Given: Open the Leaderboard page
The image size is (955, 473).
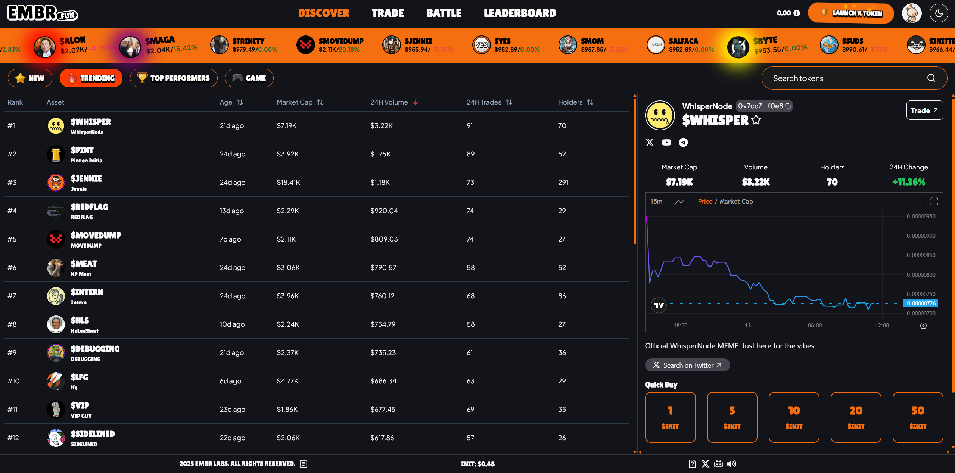Looking at the screenshot, I should click(520, 13).
